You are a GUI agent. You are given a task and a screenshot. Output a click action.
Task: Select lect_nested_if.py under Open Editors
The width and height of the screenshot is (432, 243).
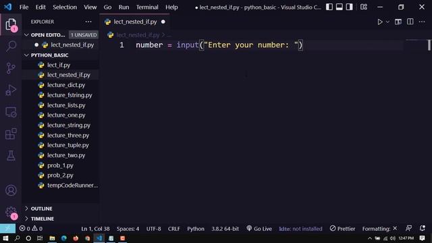[x=72, y=45]
